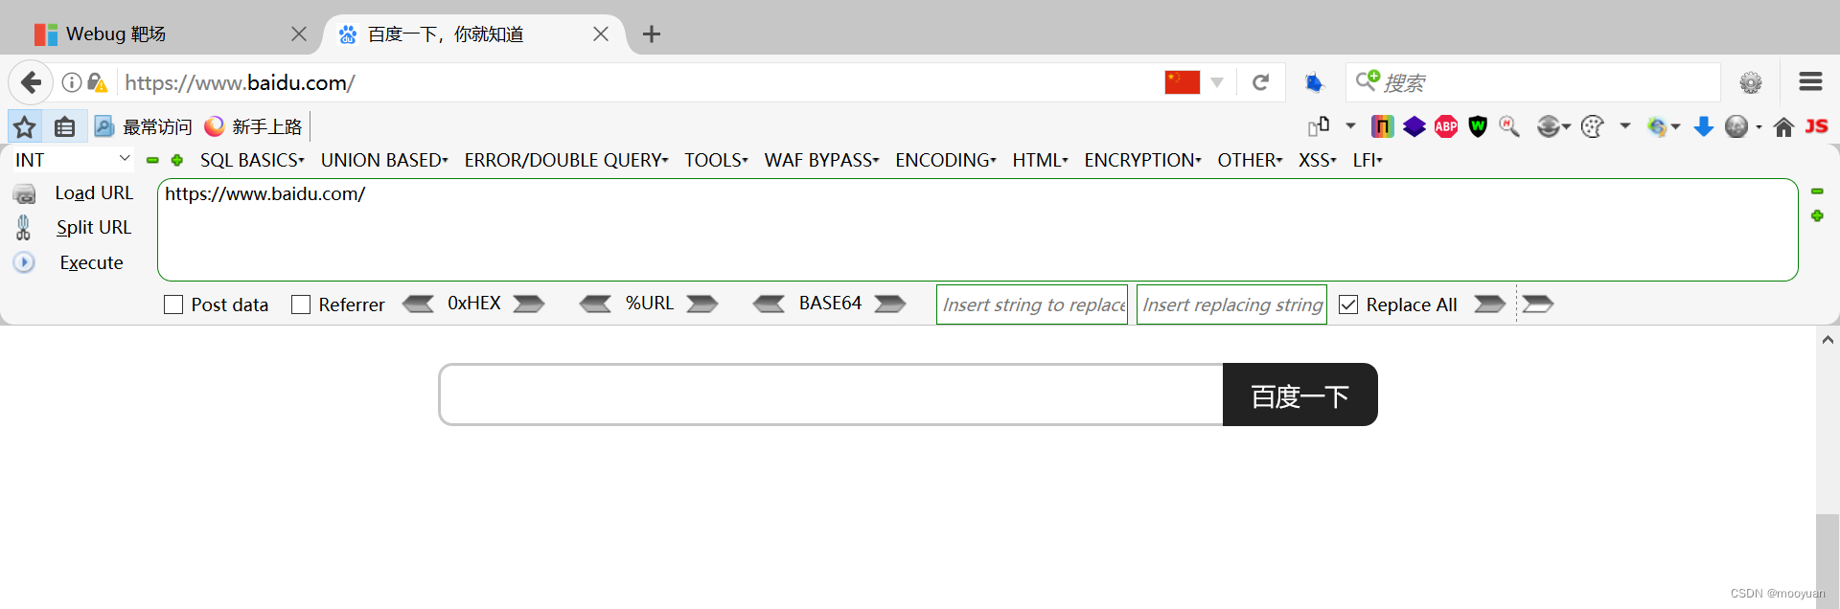Viewport: 1840px width, 609px height.
Task: Uncheck the Replace All checkbox
Action: pyautogui.click(x=1348, y=304)
